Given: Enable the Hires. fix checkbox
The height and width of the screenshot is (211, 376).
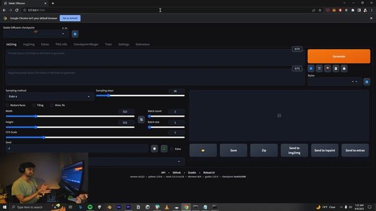Looking at the screenshot, I should [52, 105].
